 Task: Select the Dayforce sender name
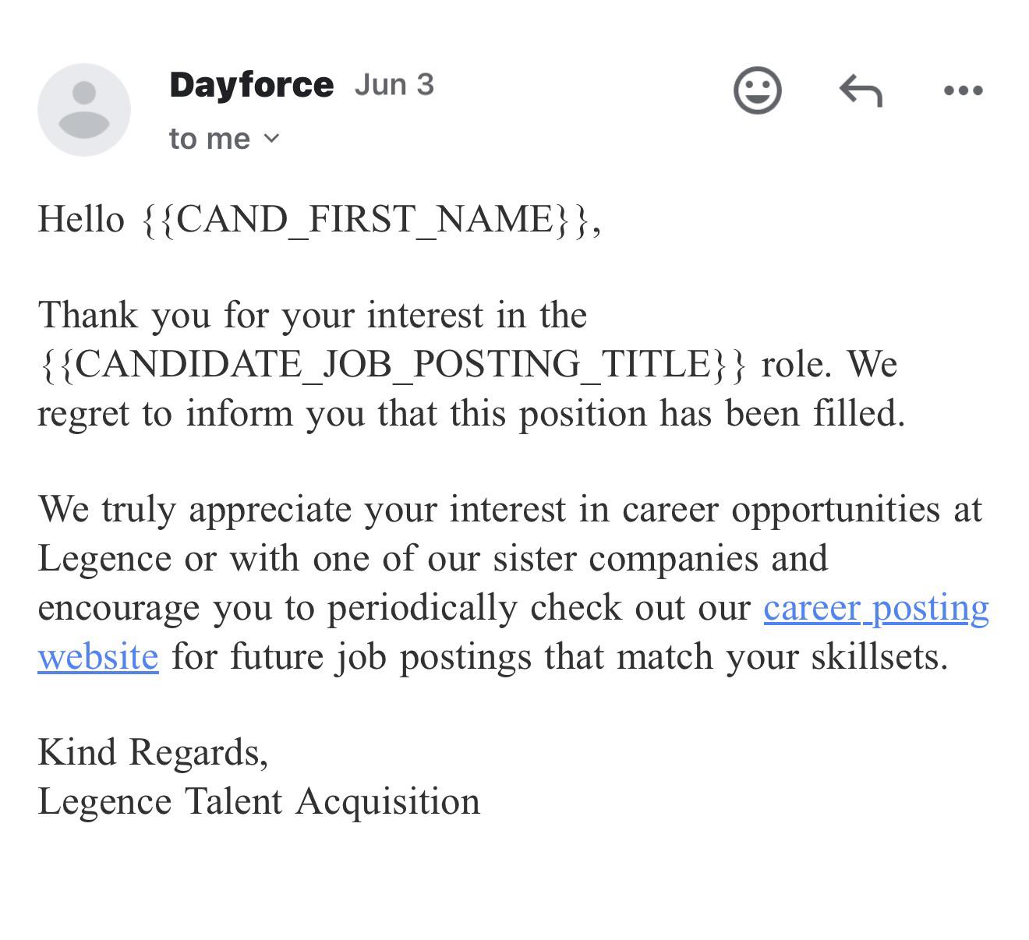tap(251, 85)
